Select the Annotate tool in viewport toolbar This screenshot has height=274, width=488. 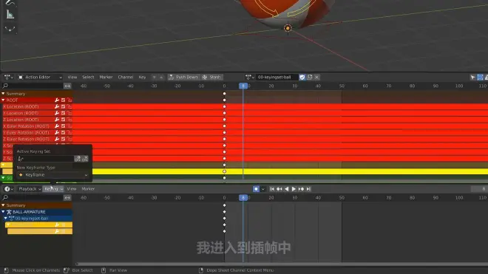tap(10, 3)
